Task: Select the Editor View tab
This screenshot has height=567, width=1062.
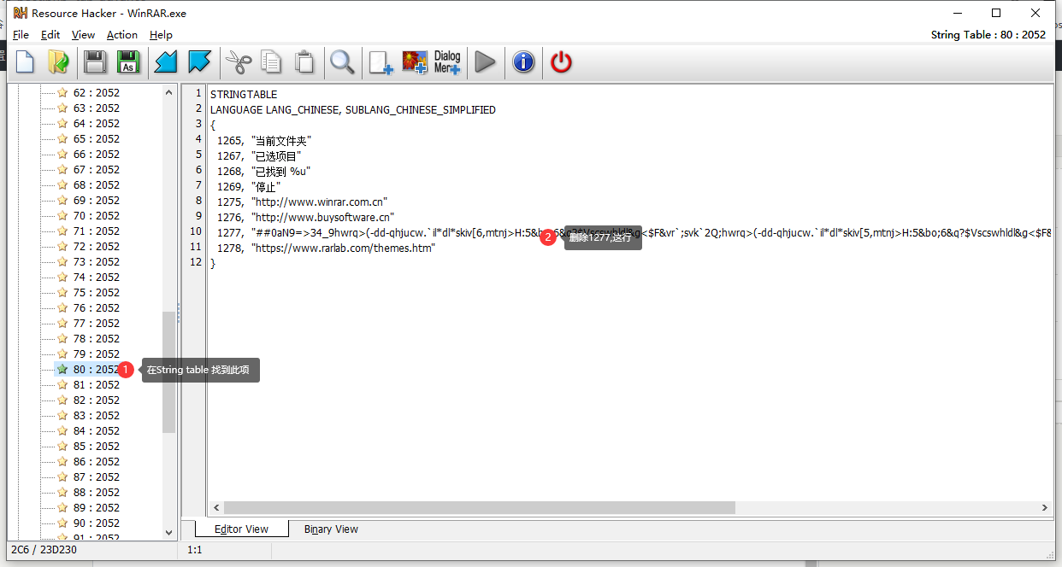Action: click(241, 529)
